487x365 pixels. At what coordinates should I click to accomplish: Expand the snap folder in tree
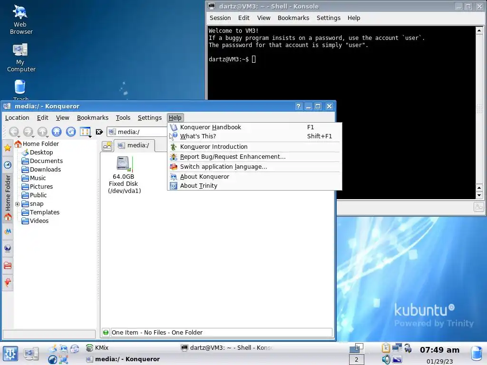point(18,204)
